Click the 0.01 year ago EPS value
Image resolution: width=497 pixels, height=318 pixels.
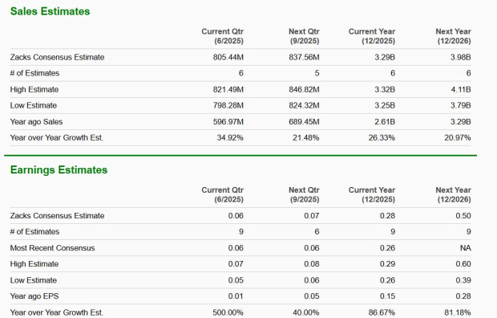coord(236,296)
